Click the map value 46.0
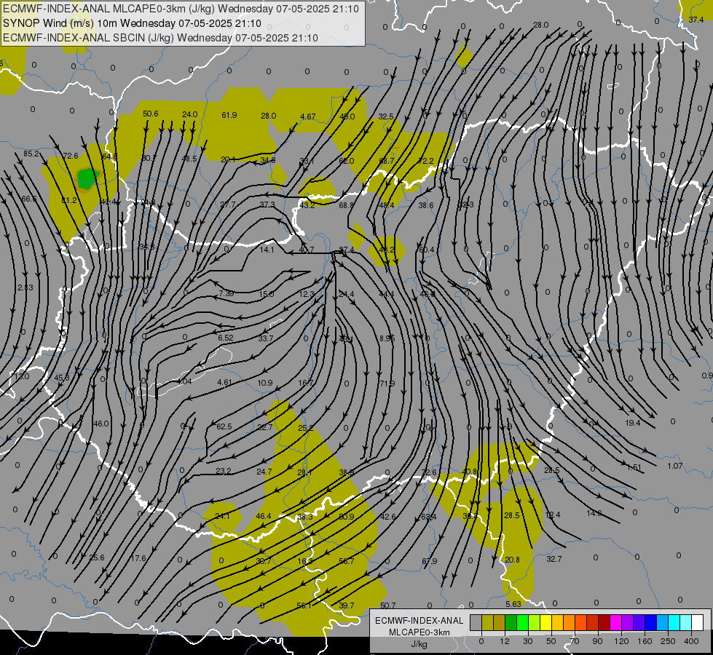The height and width of the screenshot is (655, 713). [x=101, y=424]
